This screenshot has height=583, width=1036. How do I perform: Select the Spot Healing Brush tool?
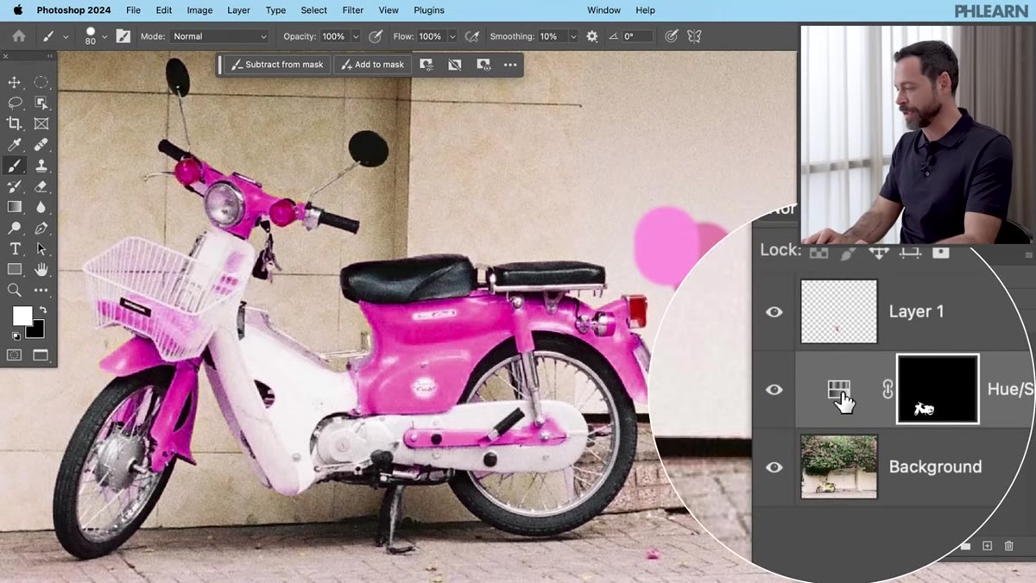(41, 145)
